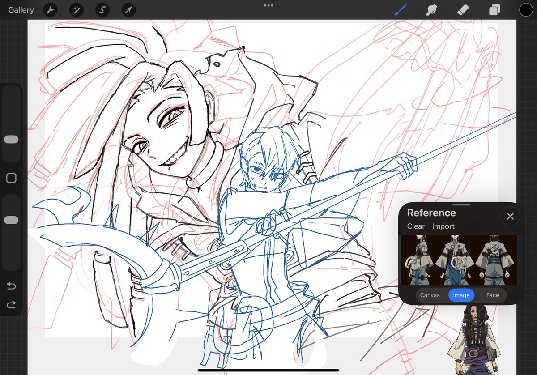Open the Actions wrench menu
This screenshot has height=375, width=537.
[50, 10]
